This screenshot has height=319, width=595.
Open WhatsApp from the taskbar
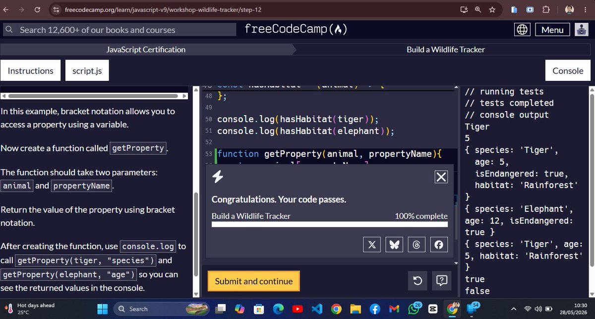(x=414, y=309)
